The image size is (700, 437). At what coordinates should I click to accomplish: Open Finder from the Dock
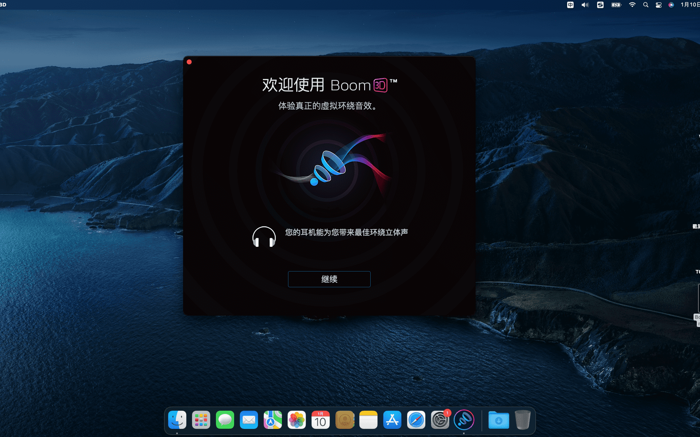tap(177, 420)
